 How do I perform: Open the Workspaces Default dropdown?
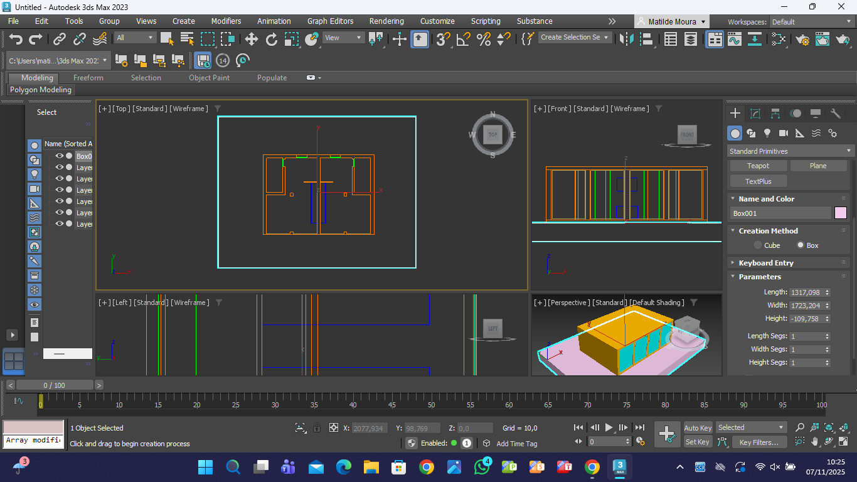point(812,22)
